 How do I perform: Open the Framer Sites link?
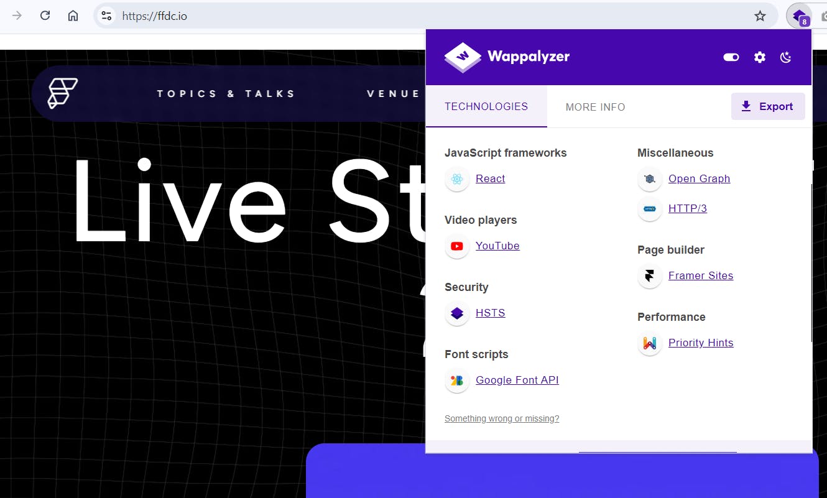pos(701,275)
